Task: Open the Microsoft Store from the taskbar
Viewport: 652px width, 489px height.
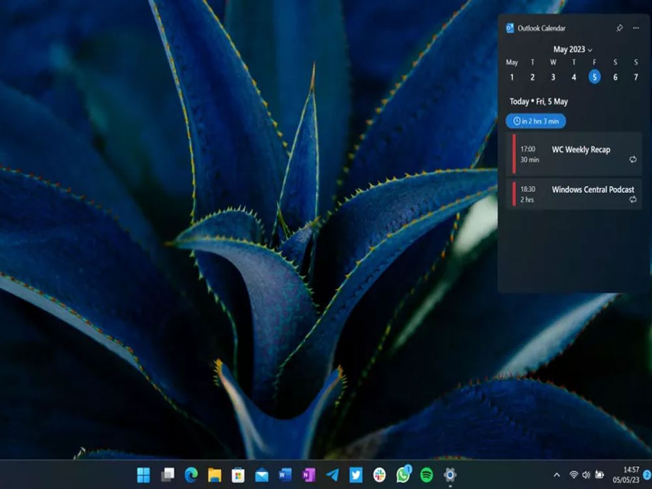Action: pyautogui.click(x=237, y=477)
